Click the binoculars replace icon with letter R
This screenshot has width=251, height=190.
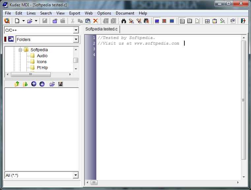(x=146, y=21)
